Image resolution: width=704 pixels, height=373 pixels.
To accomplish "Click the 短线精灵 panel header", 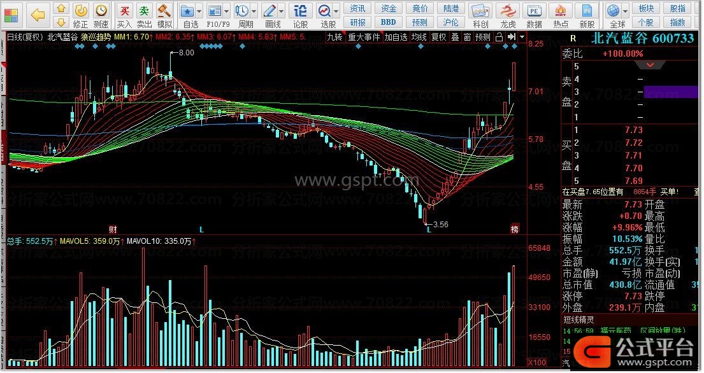I will point(579,320).
